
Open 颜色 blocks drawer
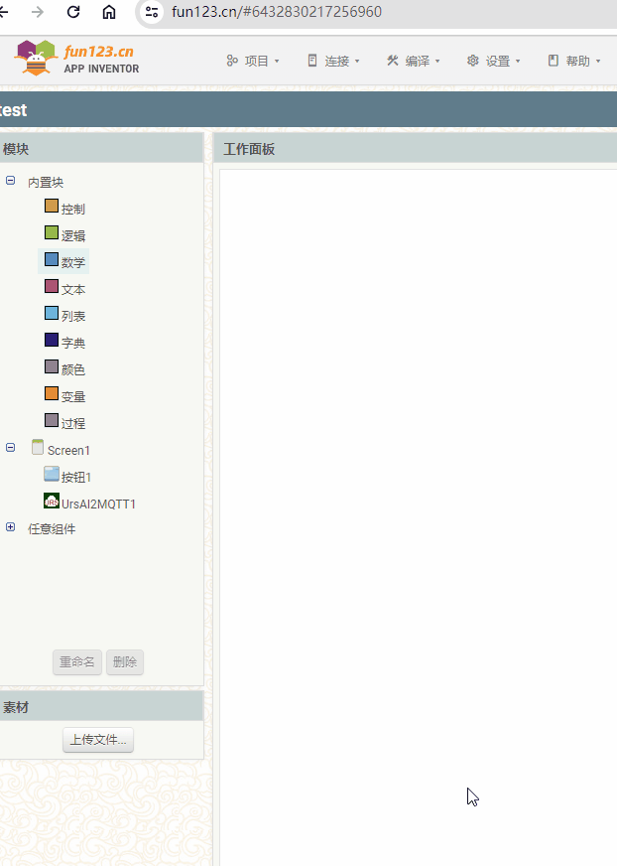(x=72, y=369)
